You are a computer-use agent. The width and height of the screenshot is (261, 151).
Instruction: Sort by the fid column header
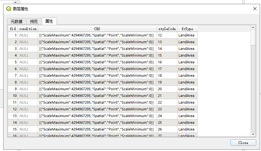click(x=13, y=29)
